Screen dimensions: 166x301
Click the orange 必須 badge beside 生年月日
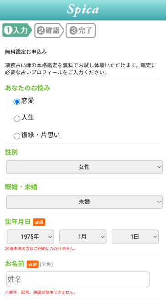coord(39,222)
